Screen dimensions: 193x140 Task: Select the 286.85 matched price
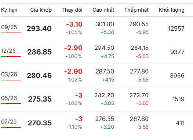click(40, 52)
